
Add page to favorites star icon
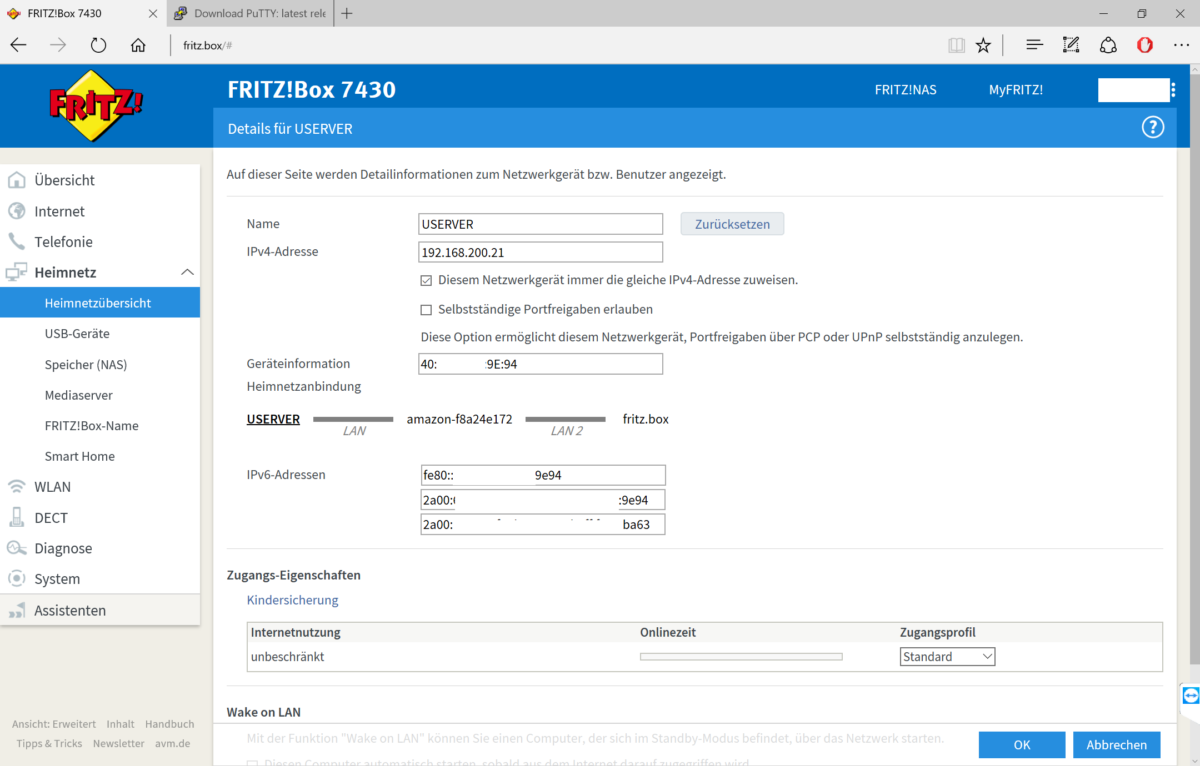pos(983,46)
